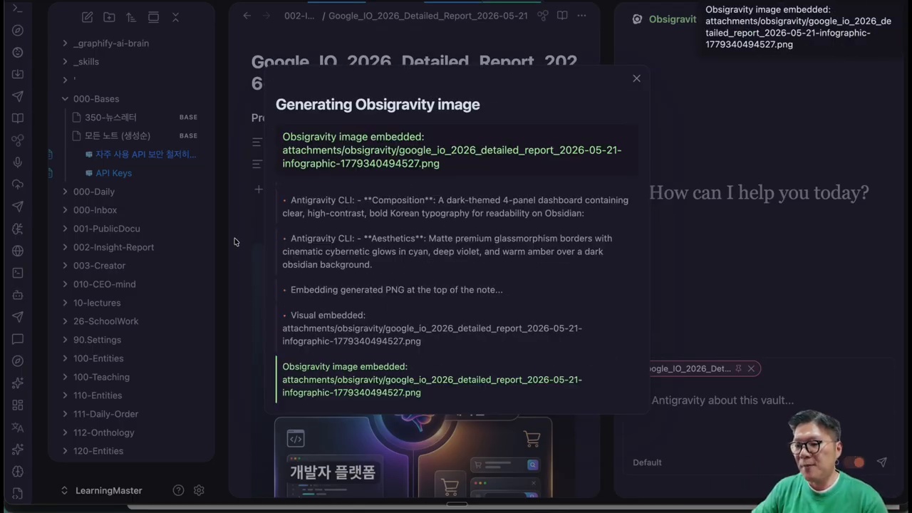The height and width of the screenshot is (513, 912).
Task: Close the Generating Obsigravity image dialog
Action: coord(636,78)
